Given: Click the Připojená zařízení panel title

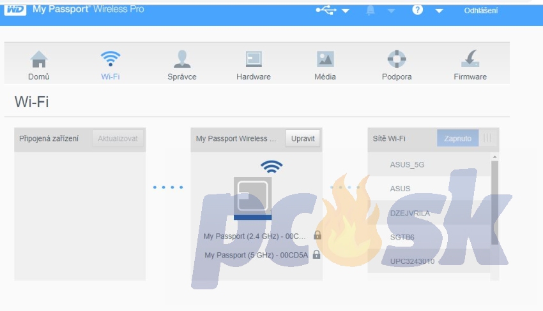Looking at the screenshot, I should pos(49,138).
